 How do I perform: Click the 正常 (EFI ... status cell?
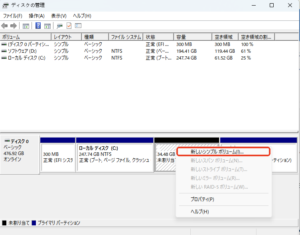click(157, 44)
